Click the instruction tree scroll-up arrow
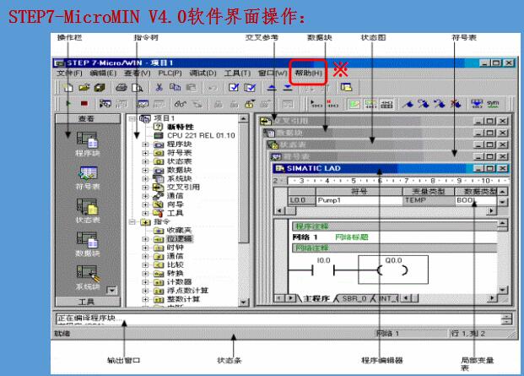Image resolution: width=524 pixels, height=376 pixels. [x=244, y=119]
